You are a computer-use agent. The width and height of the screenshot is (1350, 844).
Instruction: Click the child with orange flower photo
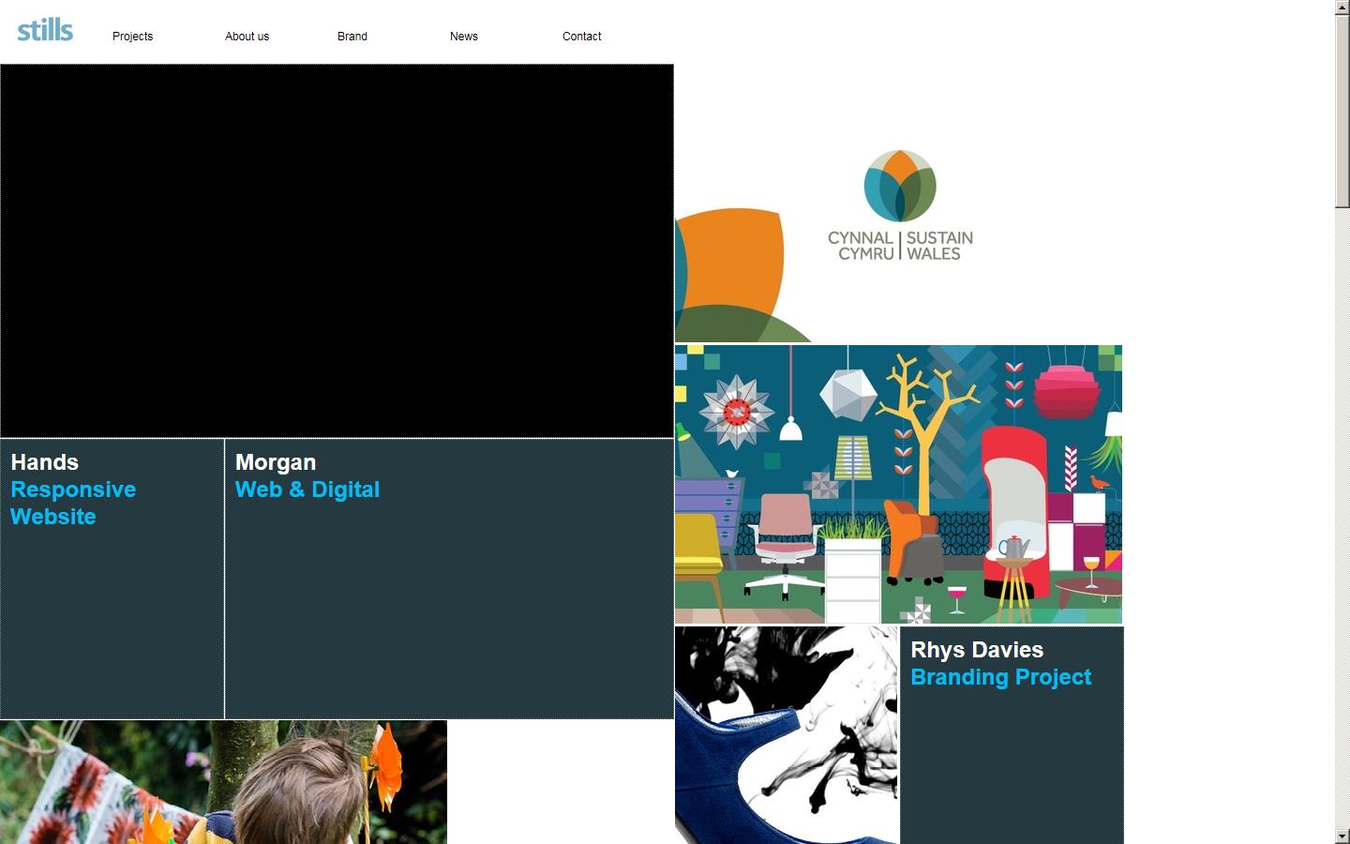tap(223, 781)
